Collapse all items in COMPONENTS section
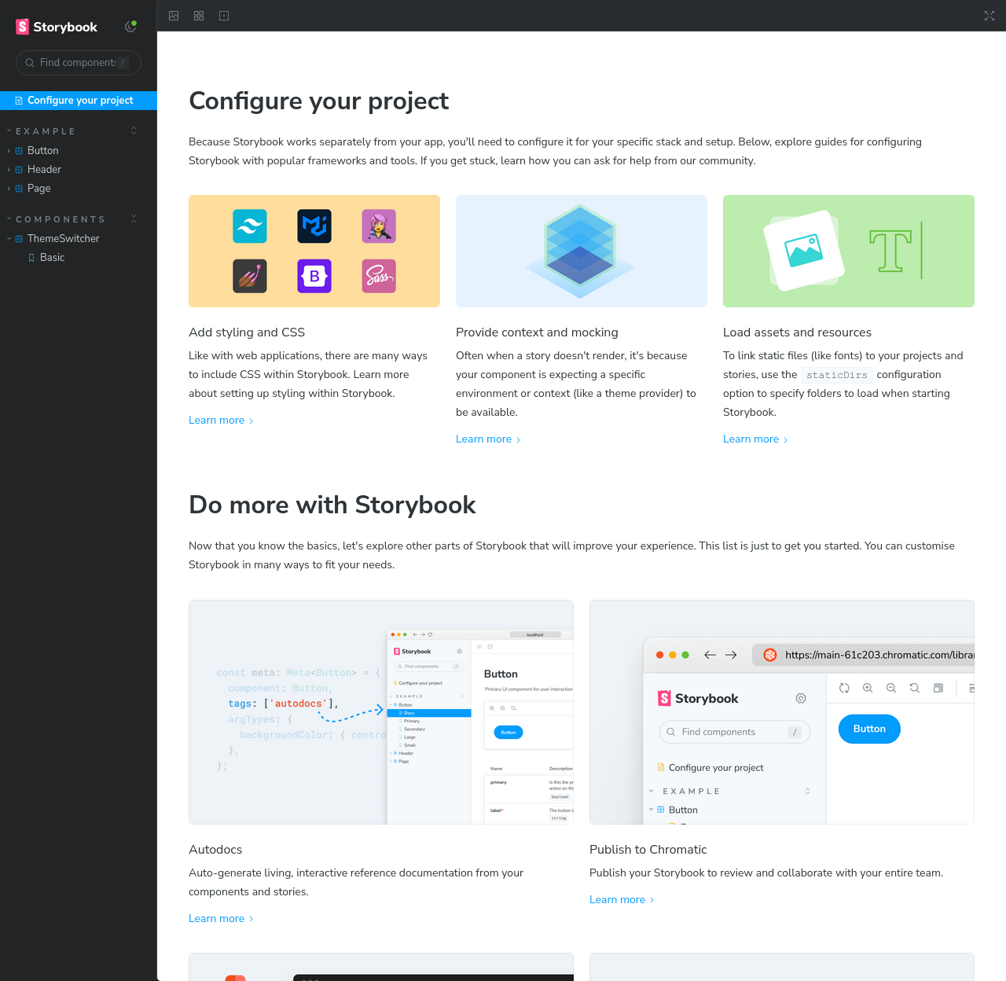Image resolution: width=1006 pixels, height=981 pixels. (x=134, y=219)
